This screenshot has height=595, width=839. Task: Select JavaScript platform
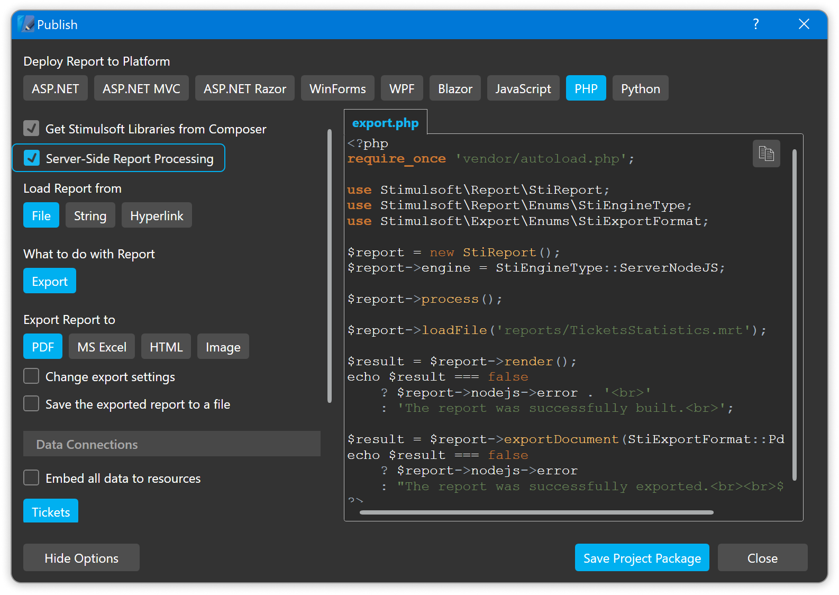523,88
